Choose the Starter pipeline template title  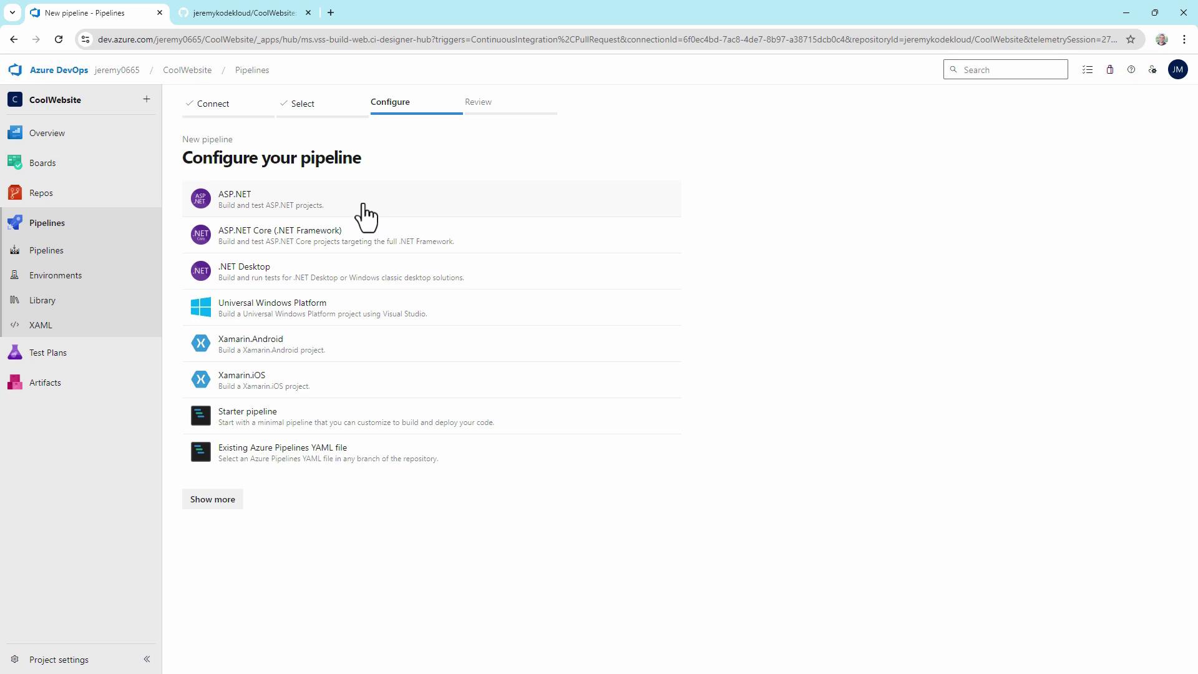point(248,411)
